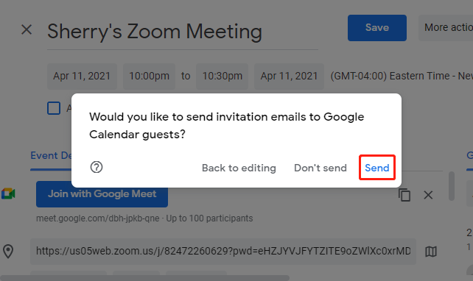This screenshot has width=473, height=281.
Task: Click the Google Meet logo icon
Action: 8,193
